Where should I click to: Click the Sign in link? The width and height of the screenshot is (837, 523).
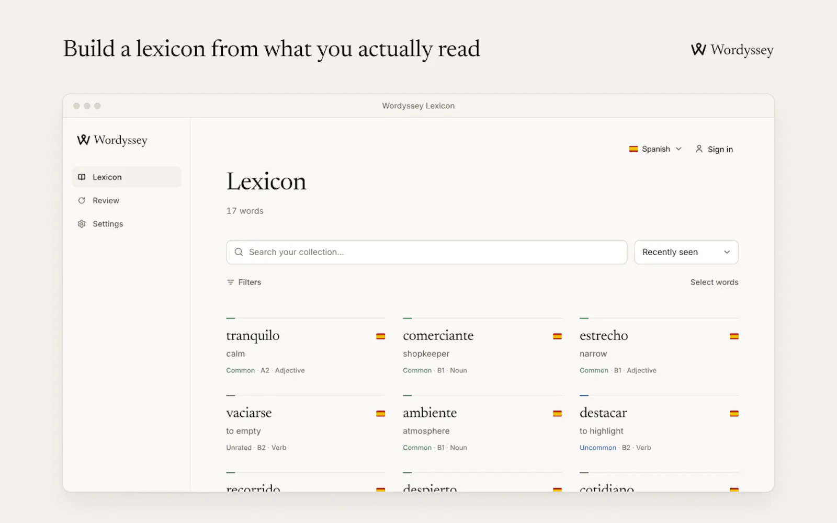tap(714, 149)
